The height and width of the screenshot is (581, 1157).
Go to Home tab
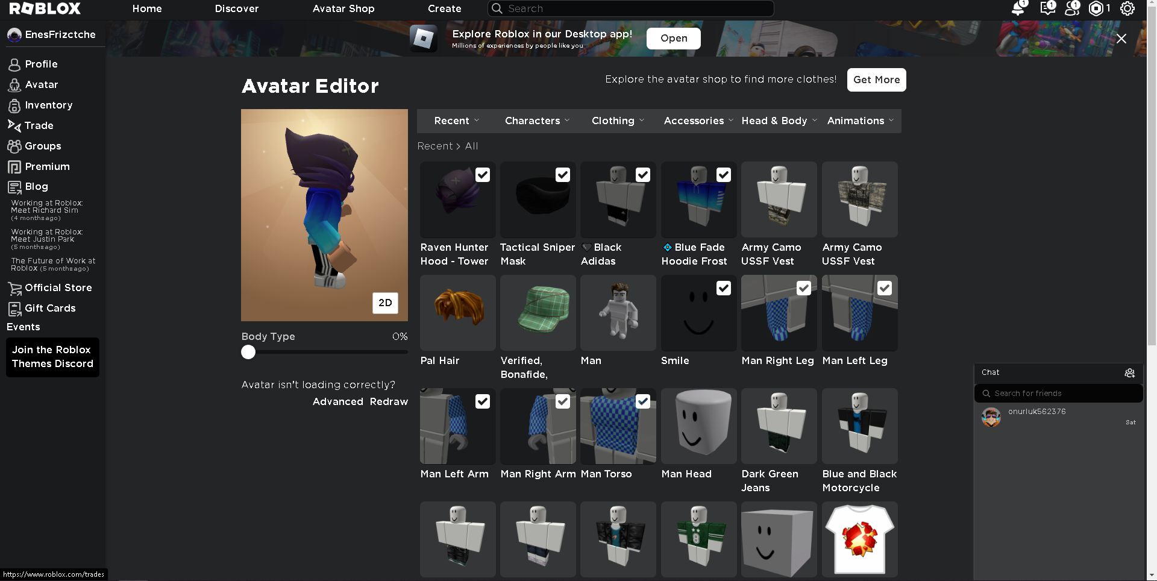pyautogui.click(x=147, y=8)
